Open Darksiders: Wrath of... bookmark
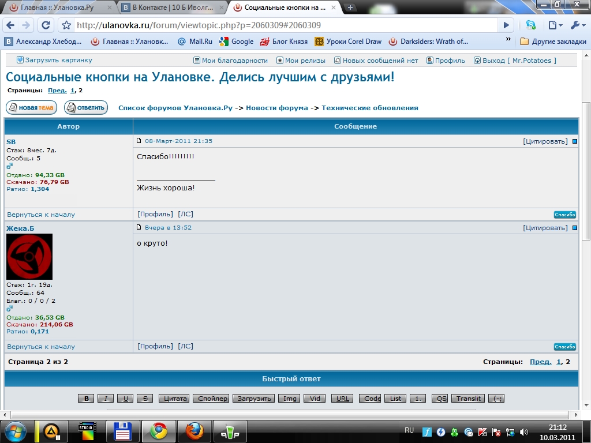 (429, 42)
